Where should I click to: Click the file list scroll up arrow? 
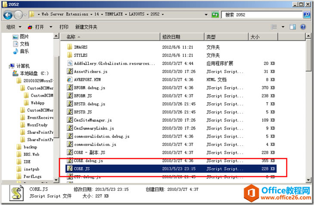308,36
